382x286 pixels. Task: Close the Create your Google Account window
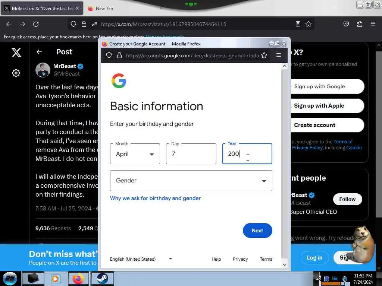click(x=284, y=44)
